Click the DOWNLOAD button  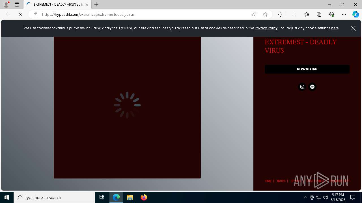(307, 69)
